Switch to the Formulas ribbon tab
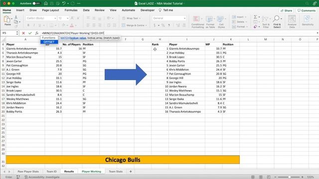 71,10
